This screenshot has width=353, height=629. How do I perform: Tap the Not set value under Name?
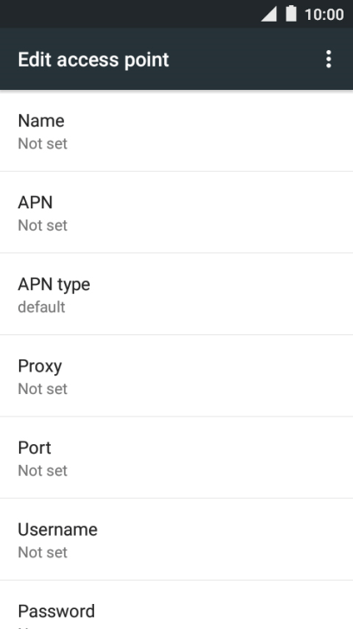(42, 143)
